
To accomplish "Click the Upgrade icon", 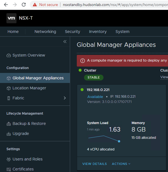I will [9, 134].
